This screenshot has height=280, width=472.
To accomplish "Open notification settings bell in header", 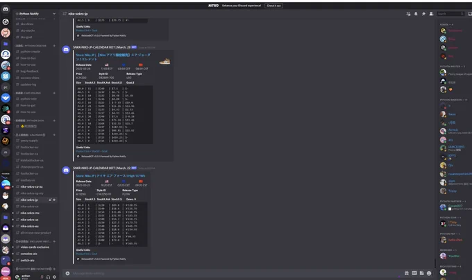I will (x=416, y=14).
